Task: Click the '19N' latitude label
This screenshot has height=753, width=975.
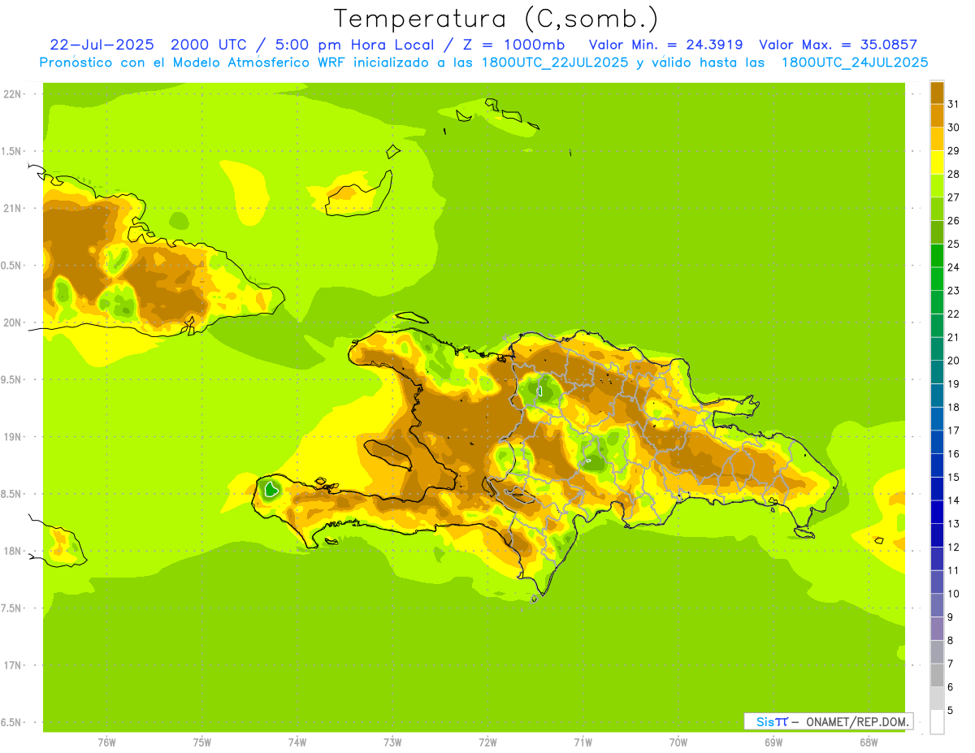Action: click(11, 437)
